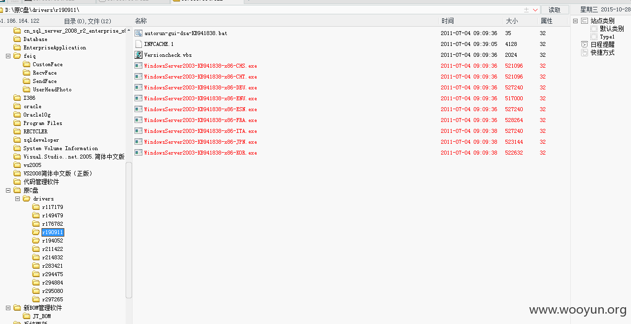
Task: Click the 快捷方式 hand icon
Action: 585,52
